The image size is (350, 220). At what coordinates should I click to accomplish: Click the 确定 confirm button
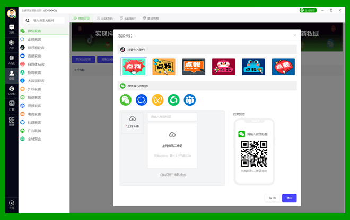pyautogui.click(x=289, y=198)
